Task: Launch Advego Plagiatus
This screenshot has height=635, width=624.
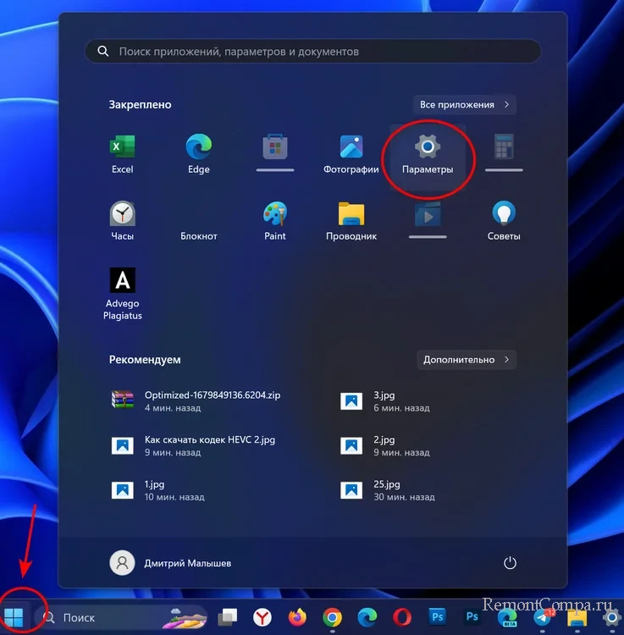Action: tap(122, 294)
